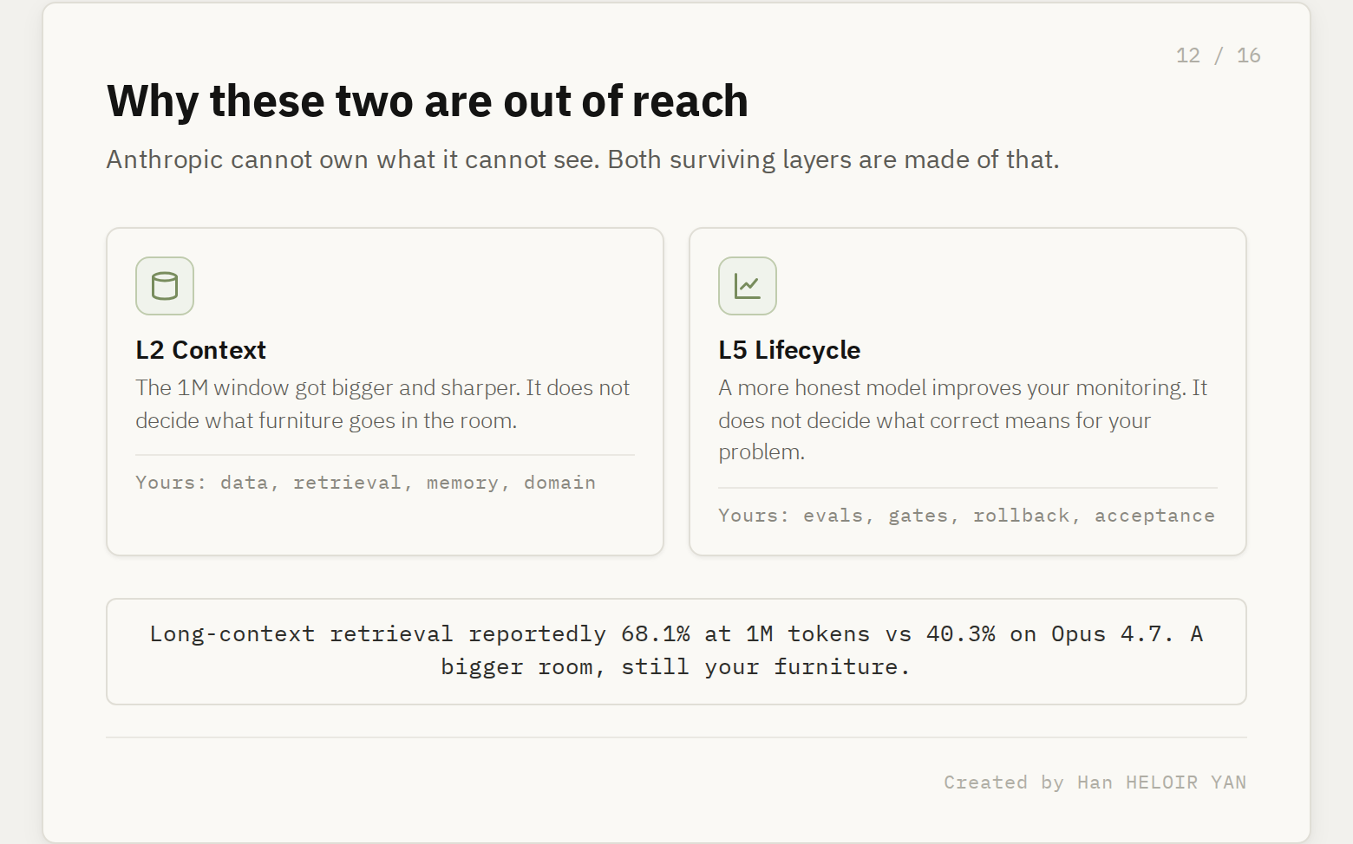Select the L5 Lifecycle heading
This screenshot has height=844, width=1353.
[x=789, y=350]
